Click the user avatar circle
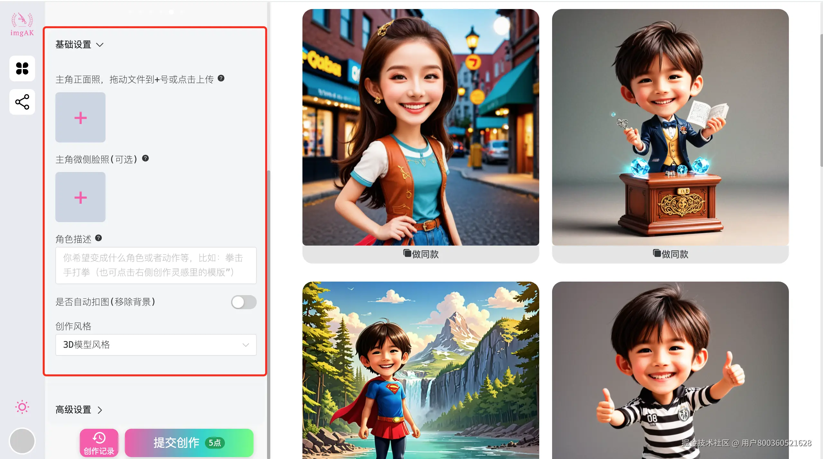The image size is (823, 459). click(x=22, y=441)
